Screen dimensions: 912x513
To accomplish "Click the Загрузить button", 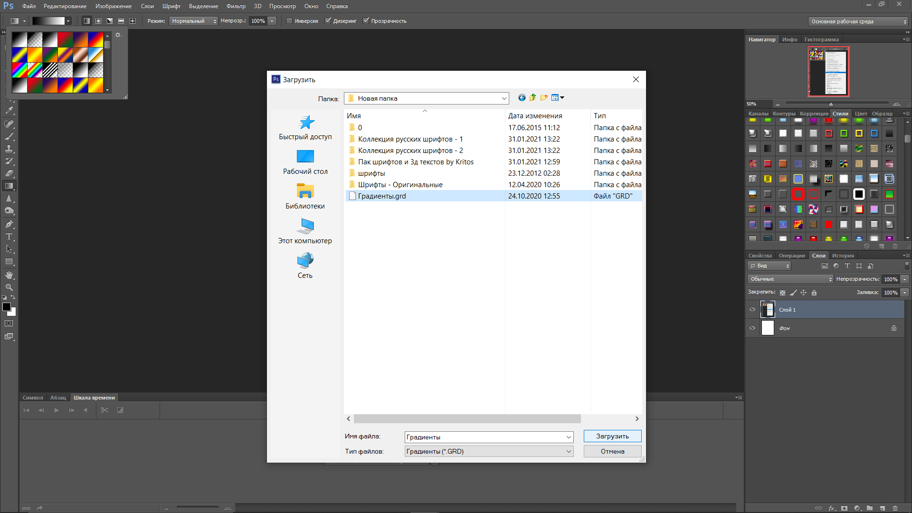I will [612, 436].
